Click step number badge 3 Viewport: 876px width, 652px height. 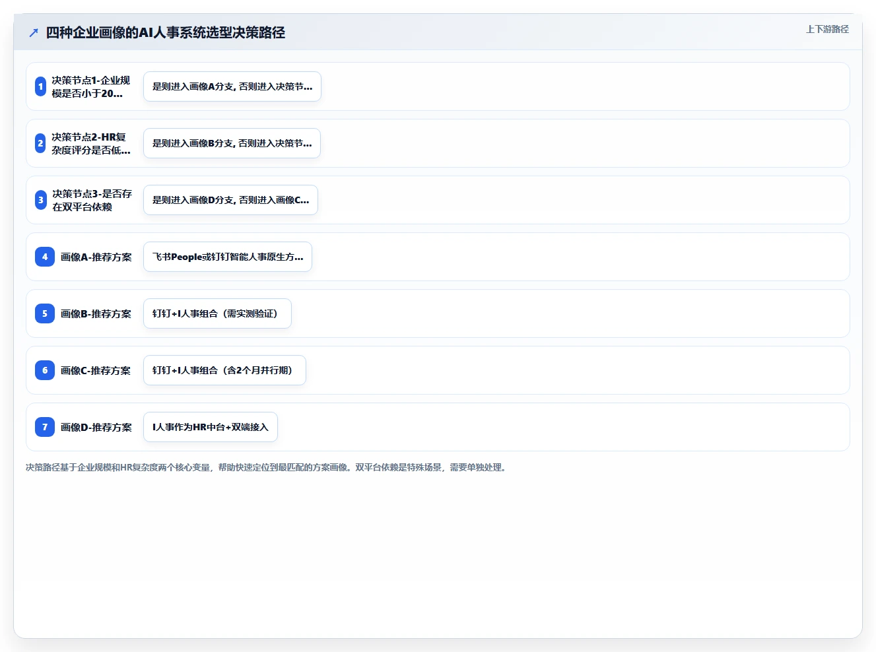coord(40,200)
